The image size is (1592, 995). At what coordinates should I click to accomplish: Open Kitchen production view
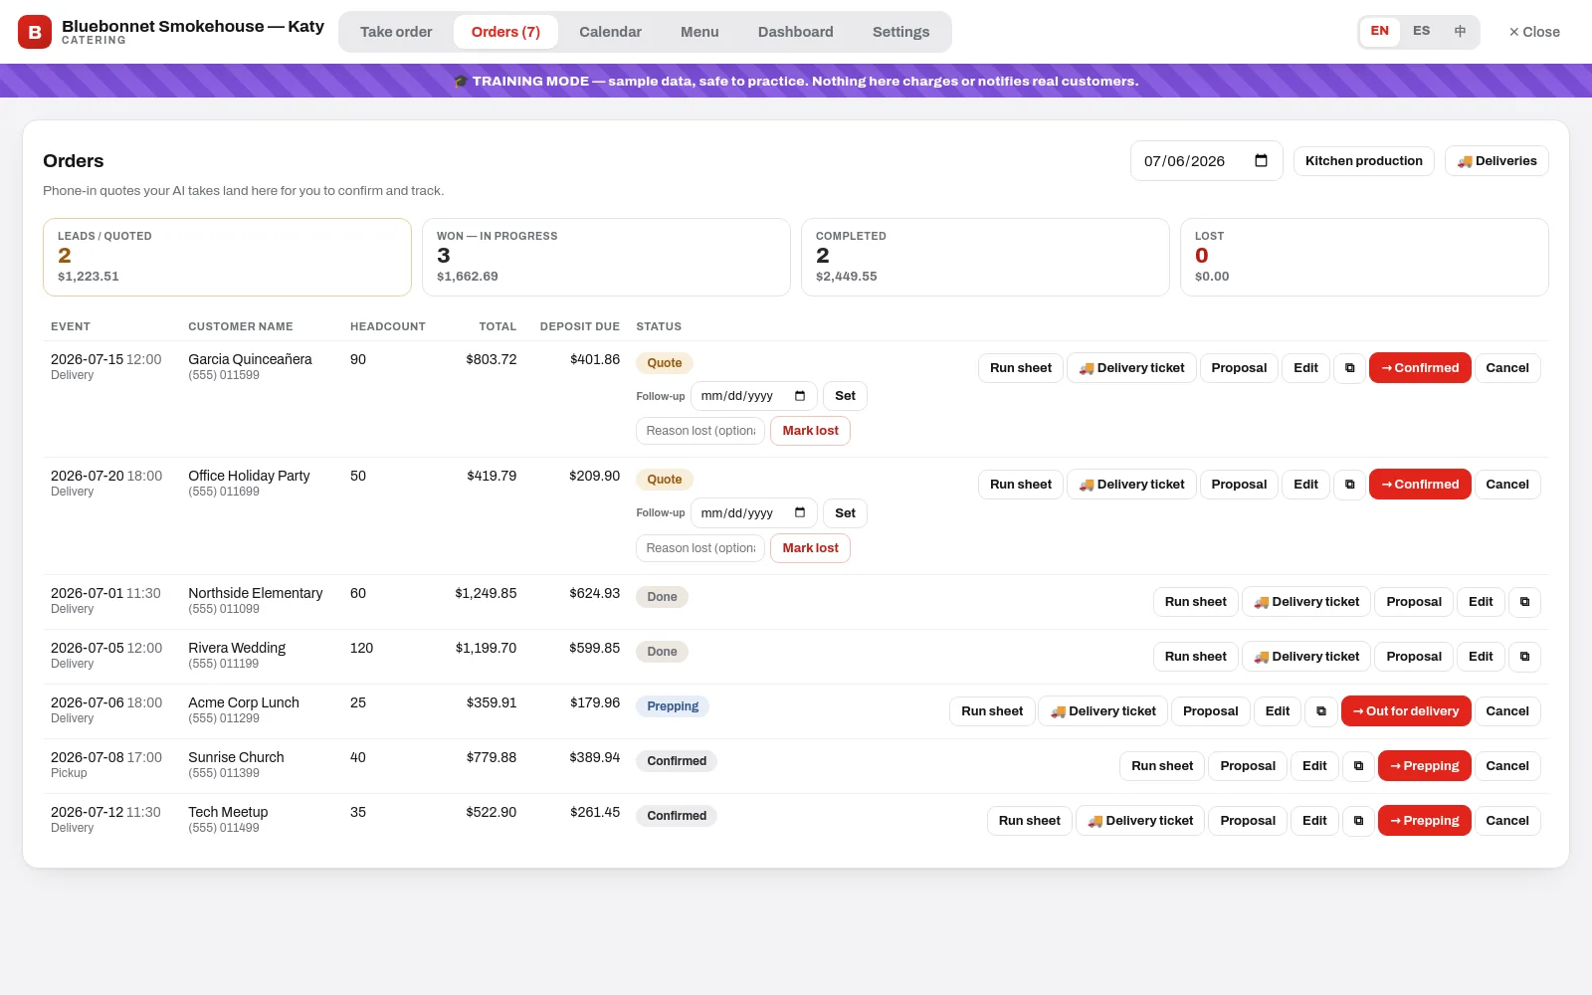pyautogui.click(x=1363, y=161)
